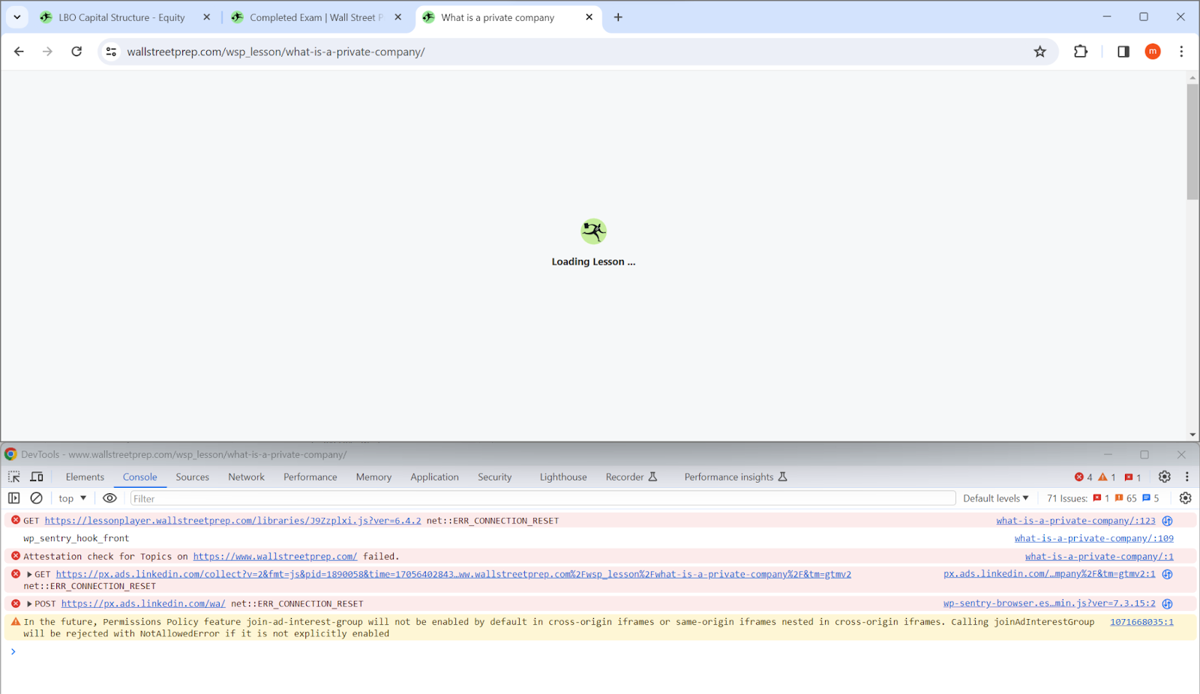Open the Chrome side panel icon
Viewport: 1200px width, 694px height.
(x=1123, y=52)
